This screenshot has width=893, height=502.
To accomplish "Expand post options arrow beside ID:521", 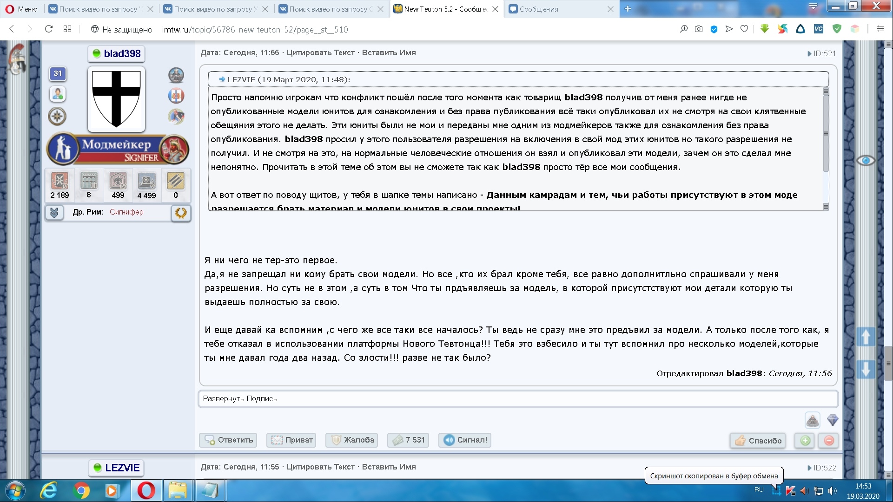I will [809, 54].
